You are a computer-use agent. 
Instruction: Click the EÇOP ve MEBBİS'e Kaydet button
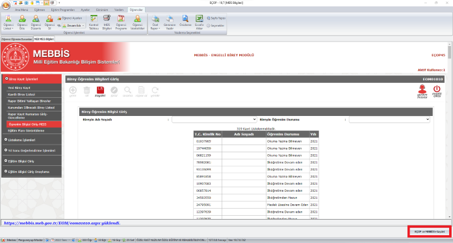430,231
